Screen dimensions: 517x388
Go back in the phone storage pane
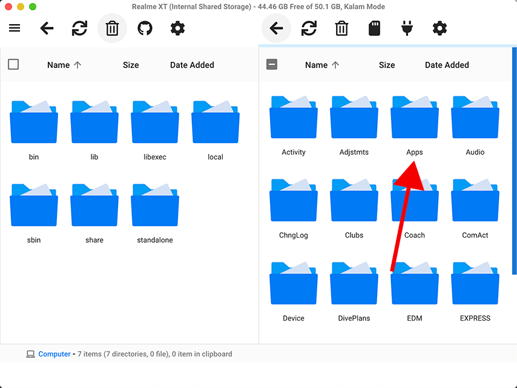point(276,28)
